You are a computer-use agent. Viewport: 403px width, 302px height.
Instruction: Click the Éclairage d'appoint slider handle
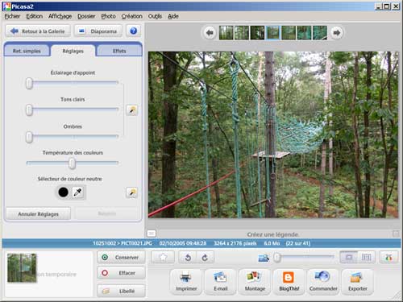[29, 84]
